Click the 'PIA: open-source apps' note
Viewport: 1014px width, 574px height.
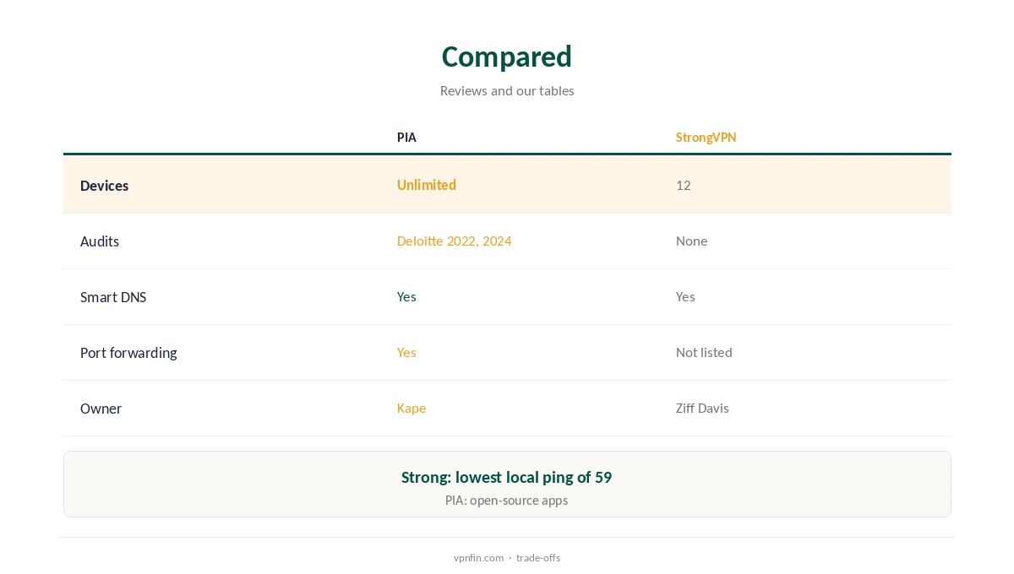[507, 500]
